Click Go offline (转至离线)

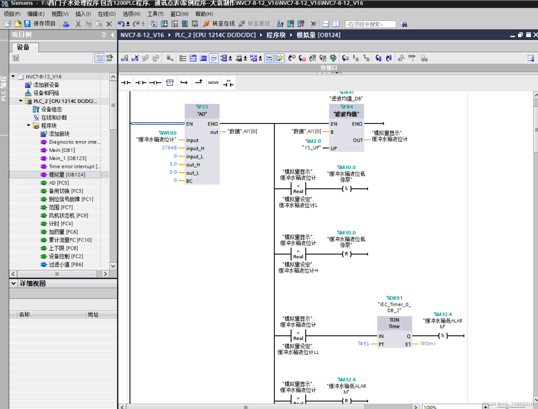pyautogui.click(x=254, y=24)
